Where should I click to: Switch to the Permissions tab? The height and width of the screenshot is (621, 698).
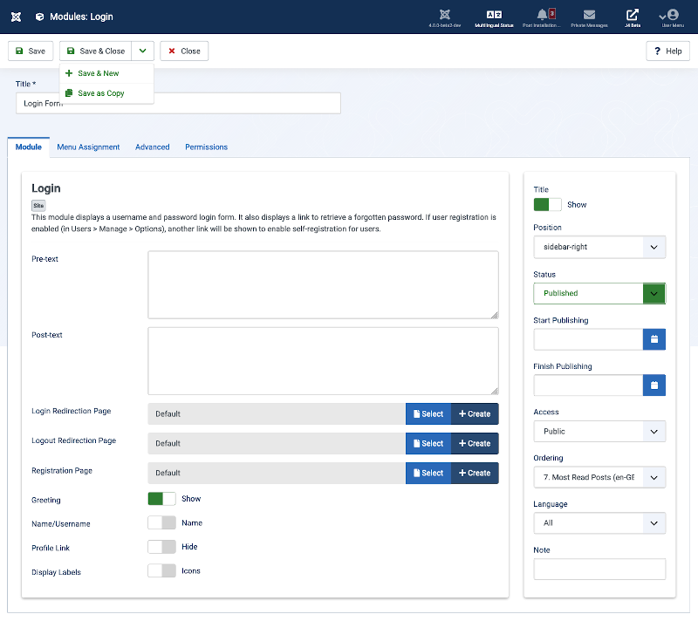(206, 147)
